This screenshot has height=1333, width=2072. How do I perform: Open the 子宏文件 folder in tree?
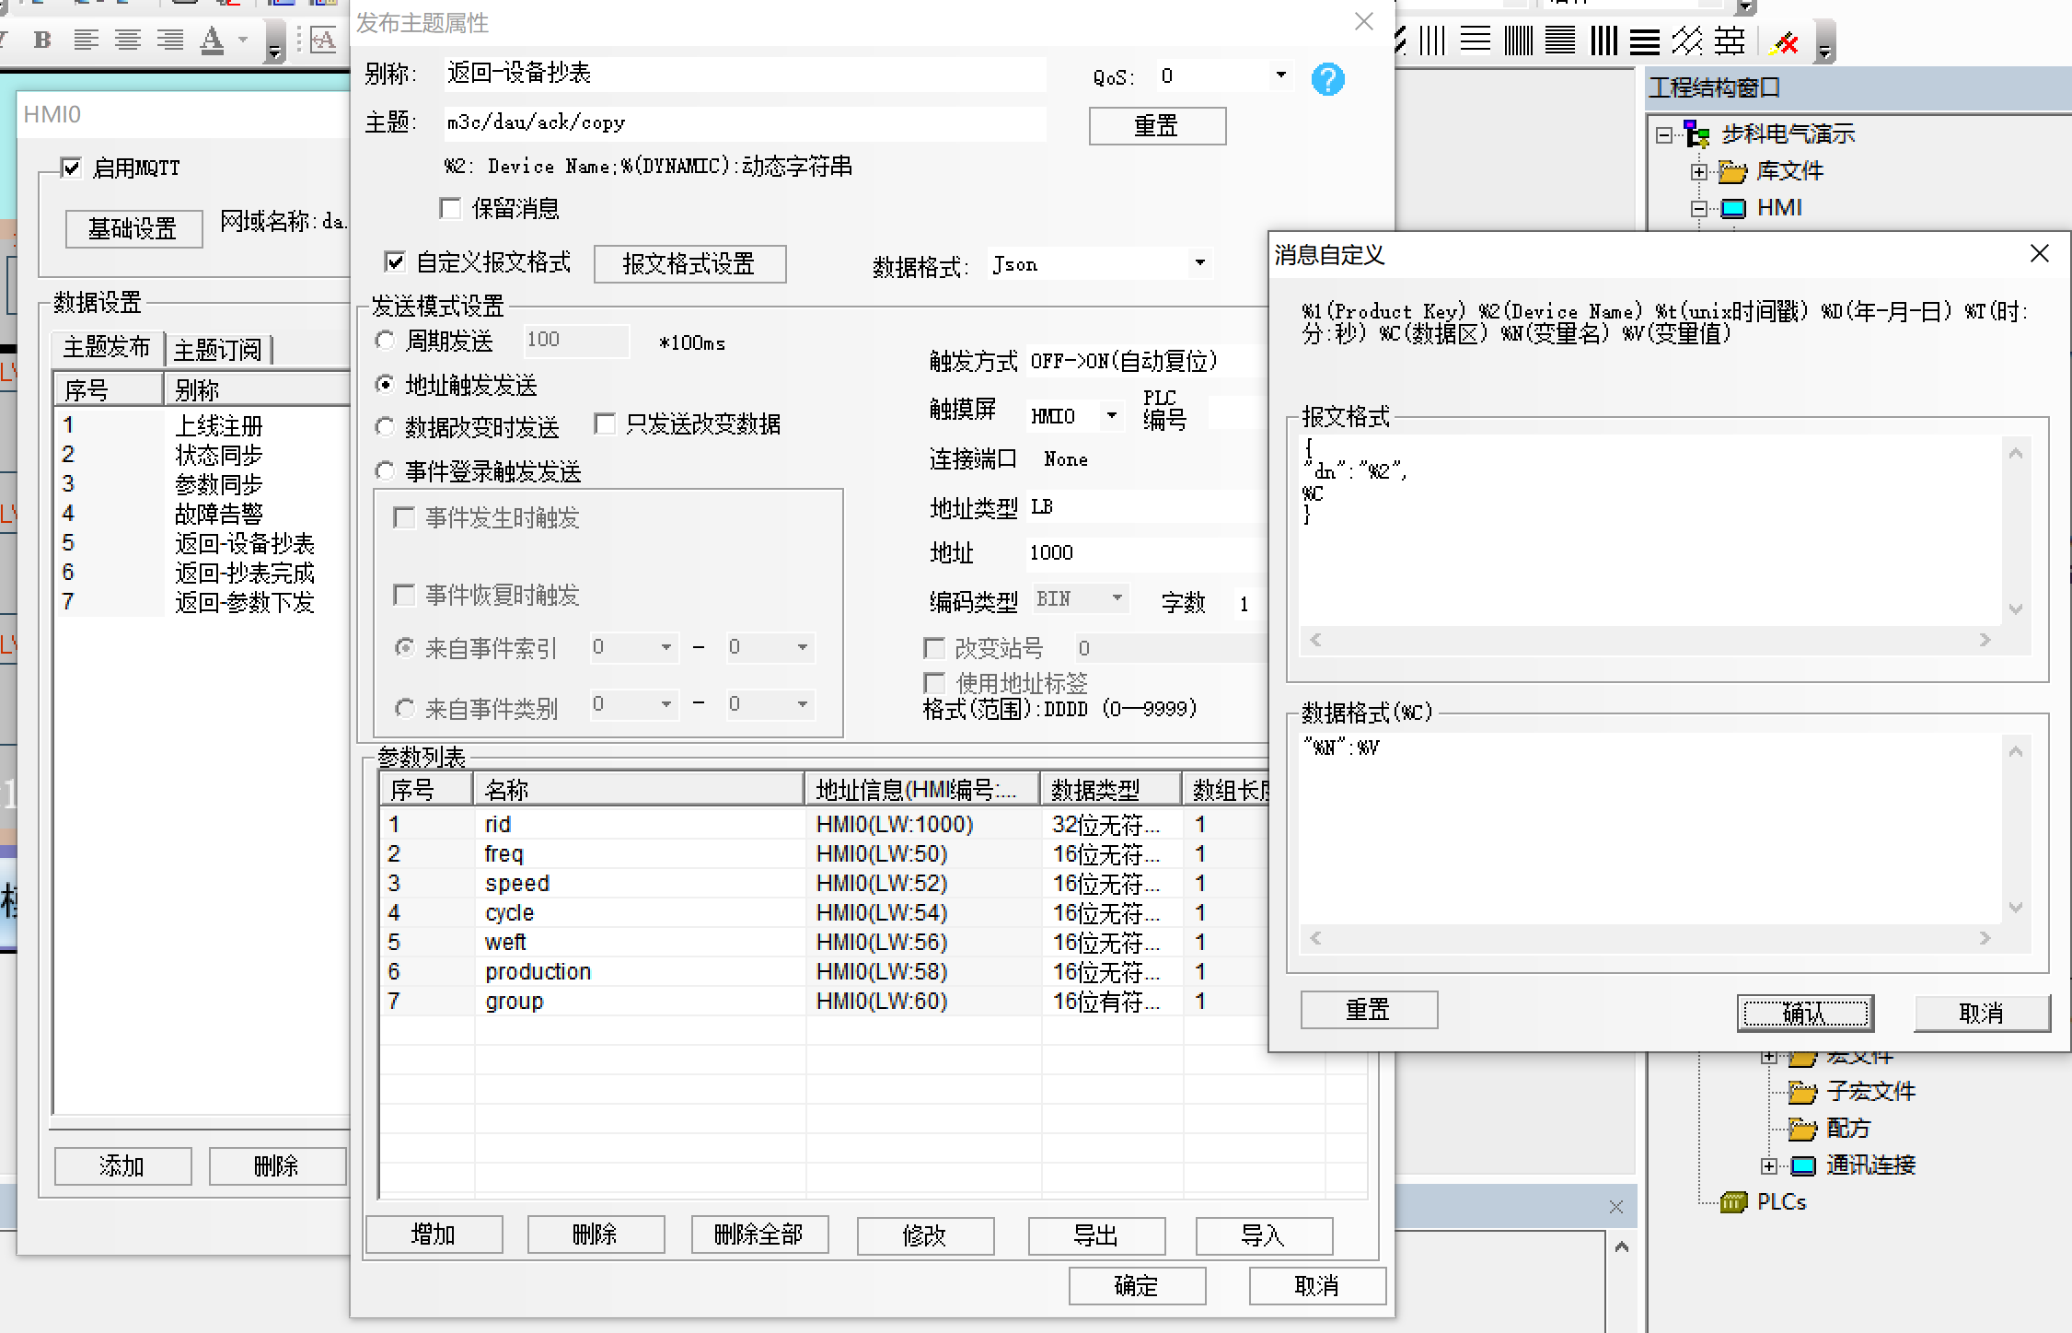(1802, 1092)
